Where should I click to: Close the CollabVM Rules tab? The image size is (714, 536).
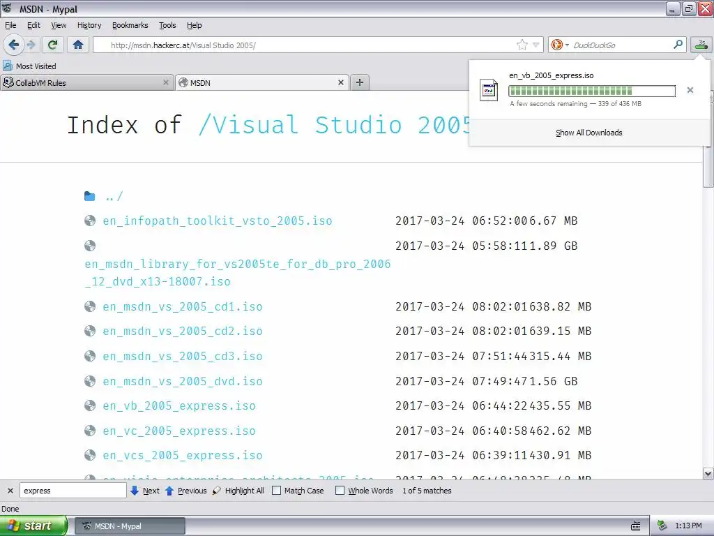[x=166, y=82]
